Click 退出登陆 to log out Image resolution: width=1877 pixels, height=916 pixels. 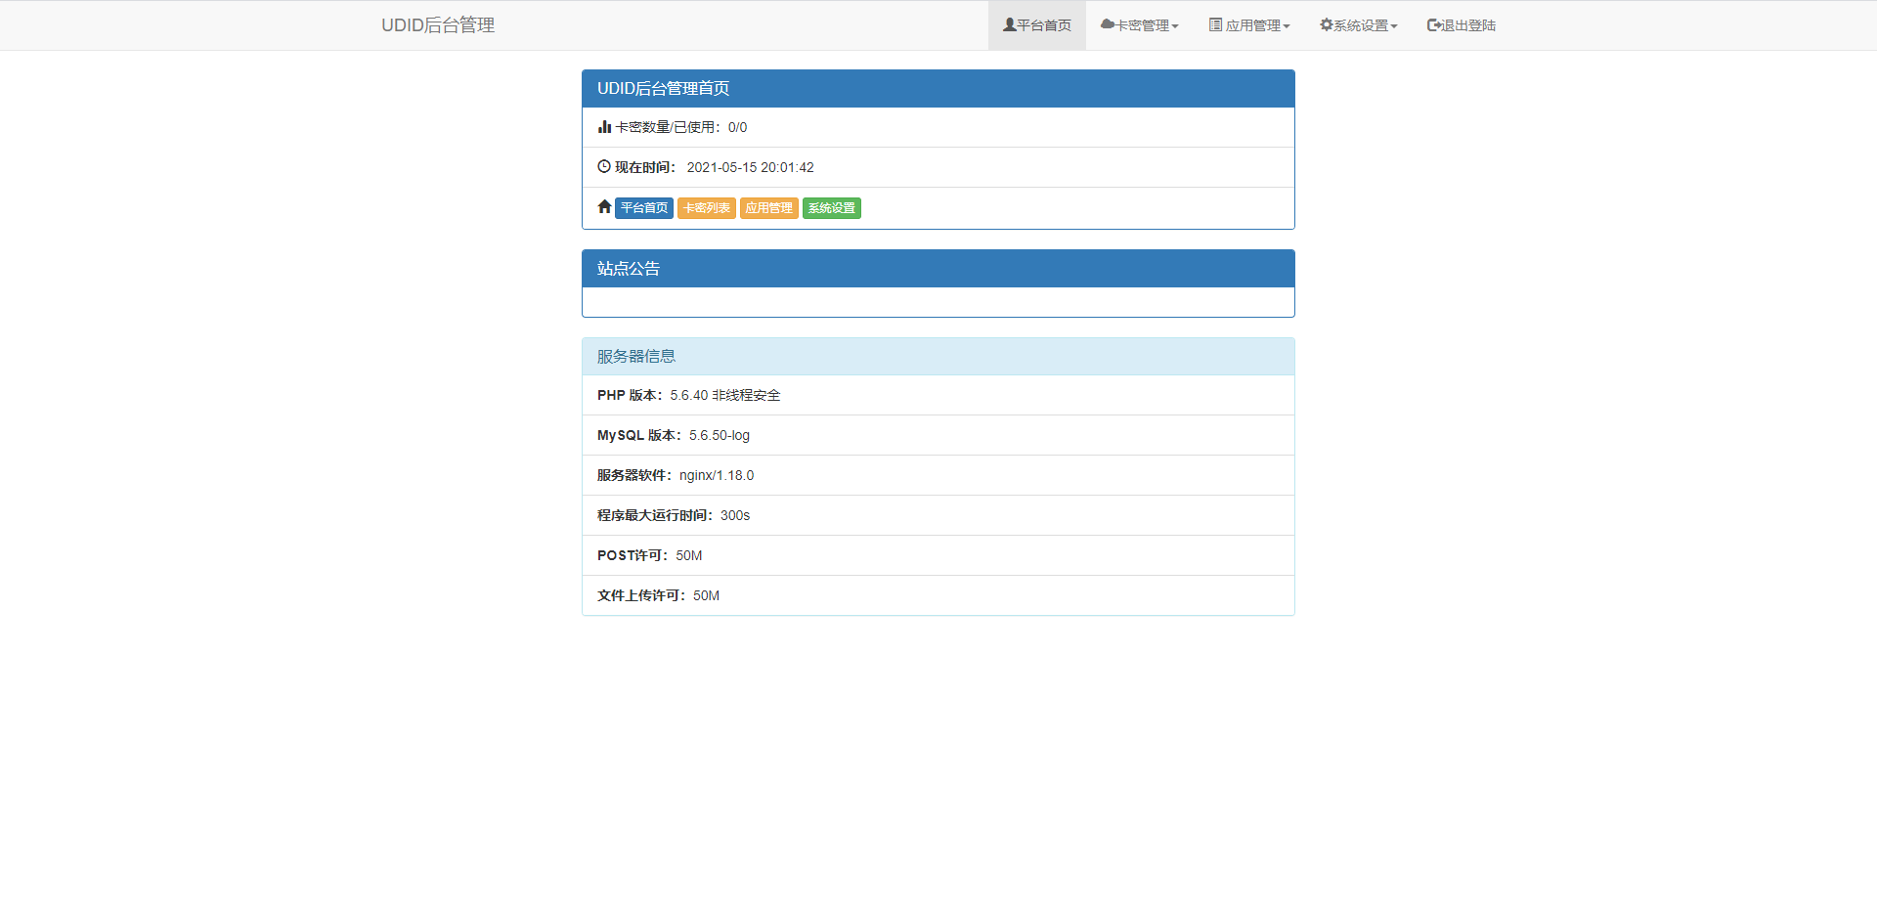pyautogui.click(x=1462, y=25)
